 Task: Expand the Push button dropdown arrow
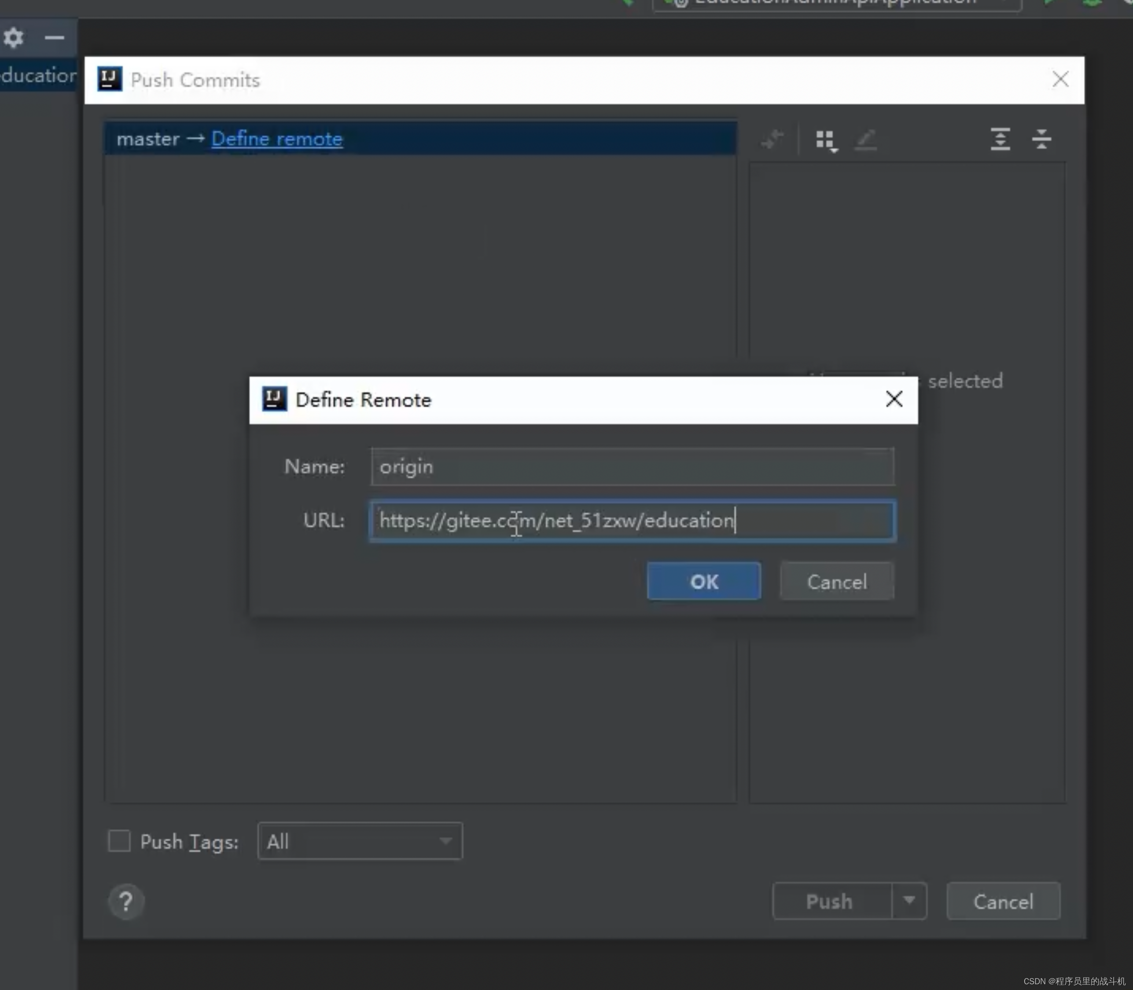909,901
